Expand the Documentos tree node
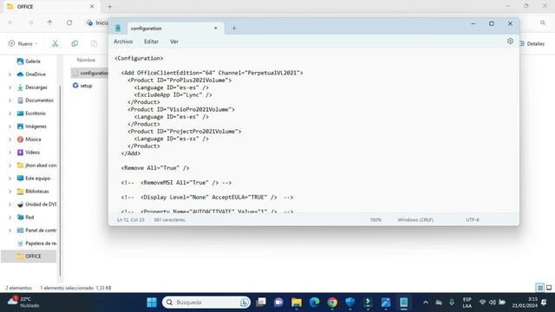Image resolution: width=555 pixels, height=312 pixels. (10, 101)
